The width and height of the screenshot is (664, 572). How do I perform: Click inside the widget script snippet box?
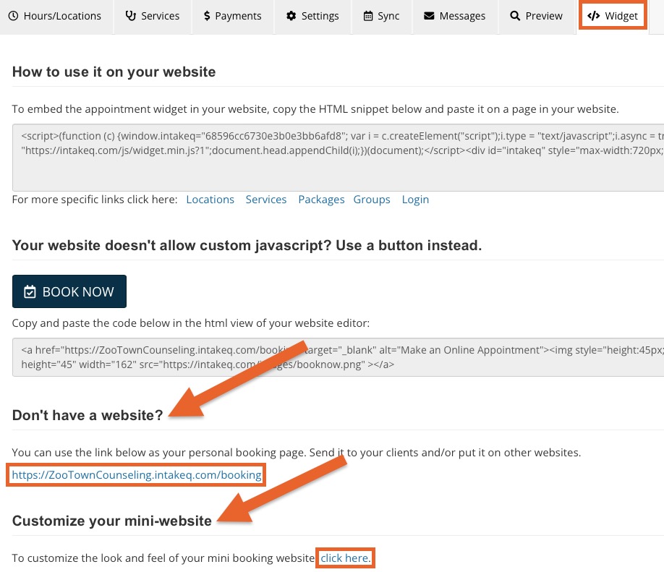click(x=338, y=158)
